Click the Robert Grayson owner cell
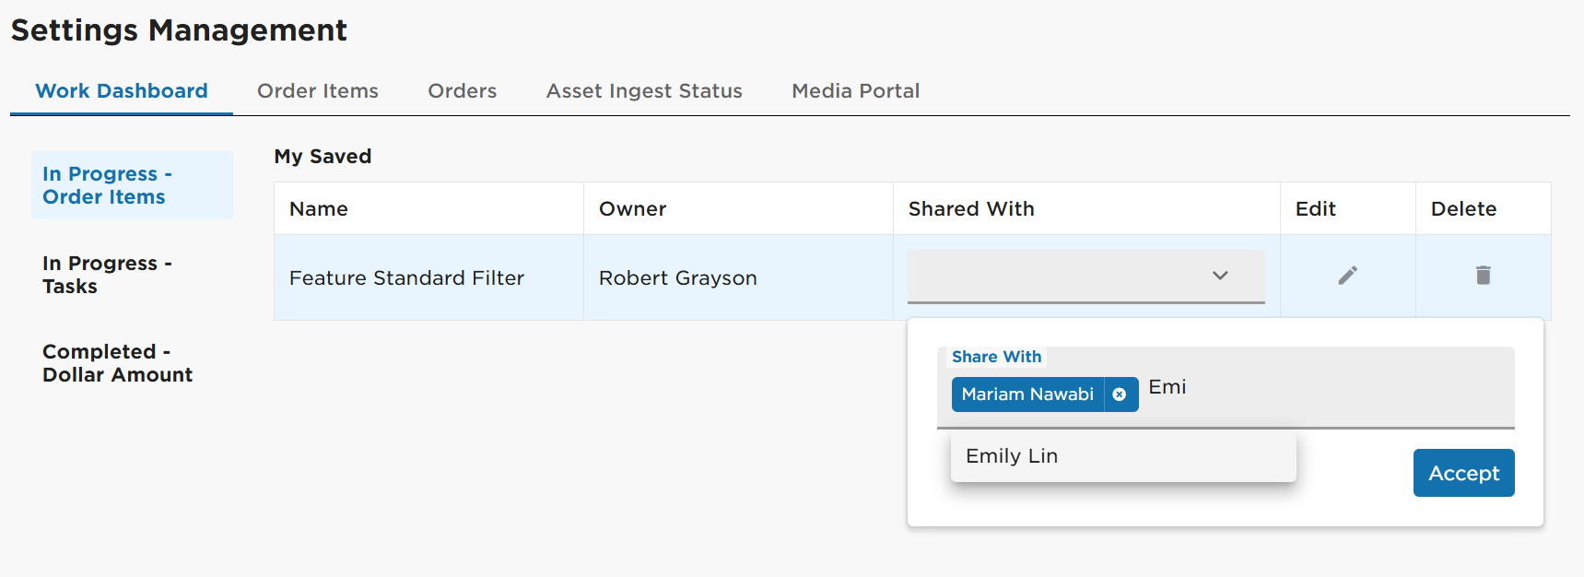The height and width of the screenshot is (577, 1584). pos(738,277)
